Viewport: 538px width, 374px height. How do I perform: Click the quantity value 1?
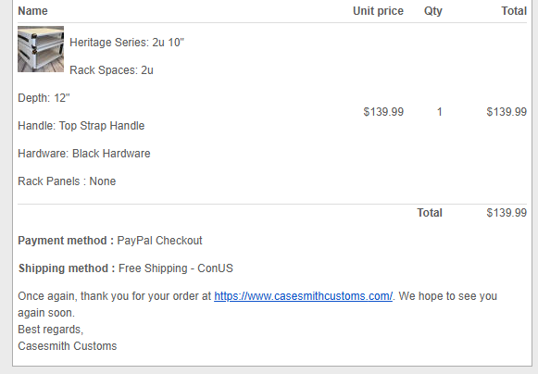tap(439, 112)
